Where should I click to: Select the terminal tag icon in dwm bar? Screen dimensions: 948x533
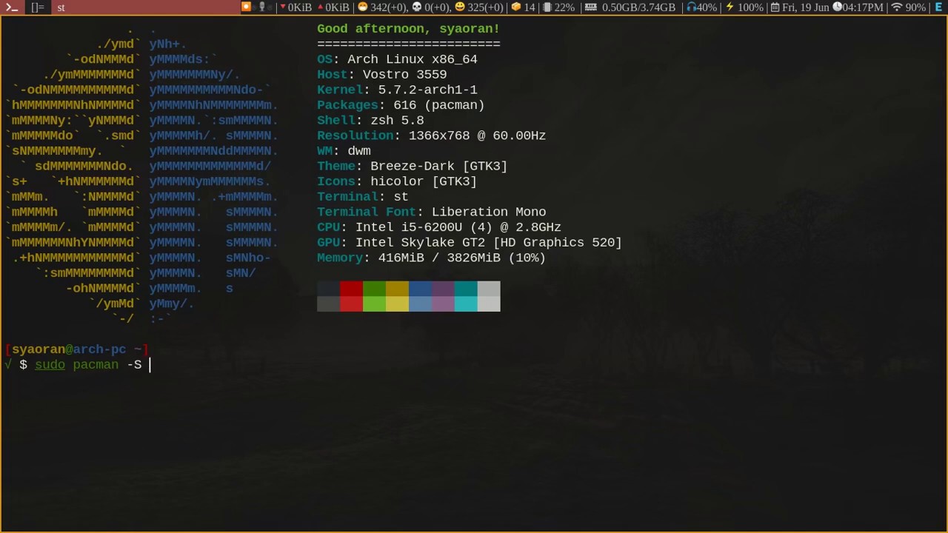[x=12, y=7]
